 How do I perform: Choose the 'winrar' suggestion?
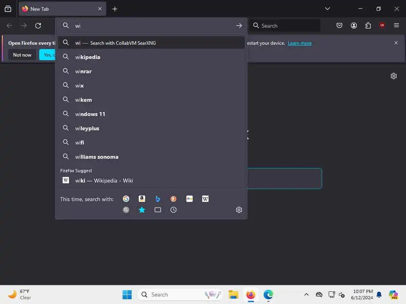151,71
